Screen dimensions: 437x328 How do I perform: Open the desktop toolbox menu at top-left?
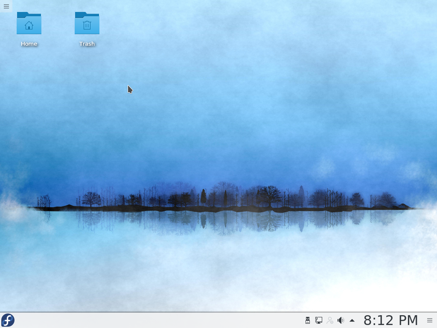pos(6,6)
